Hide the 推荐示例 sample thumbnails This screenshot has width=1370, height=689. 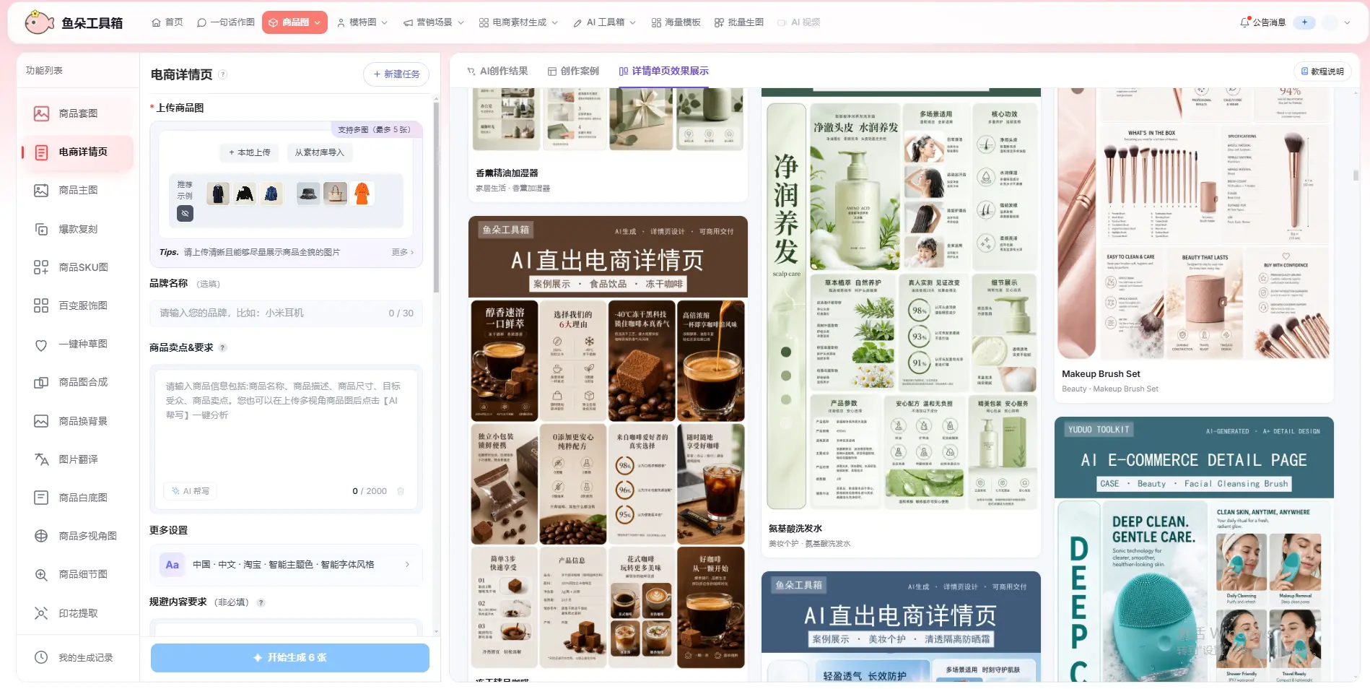186,214
